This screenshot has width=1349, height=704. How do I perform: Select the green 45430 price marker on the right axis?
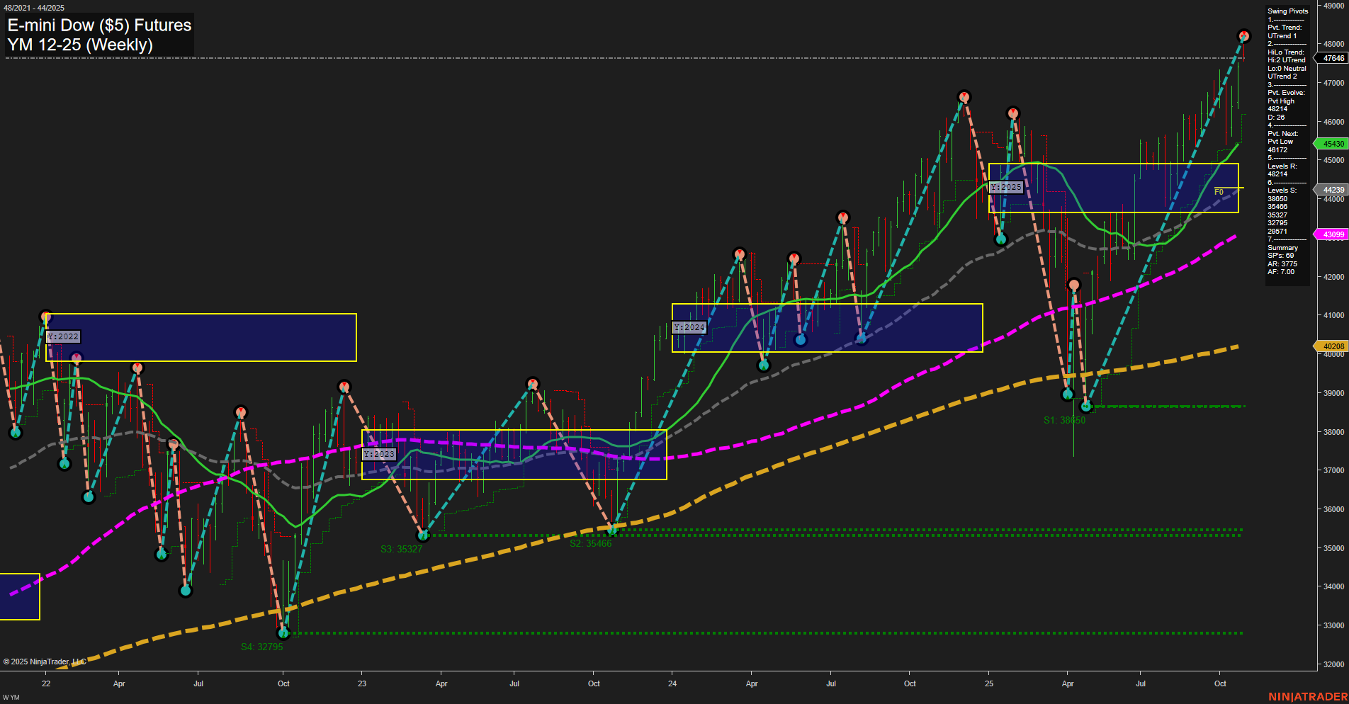(1331, 144)
